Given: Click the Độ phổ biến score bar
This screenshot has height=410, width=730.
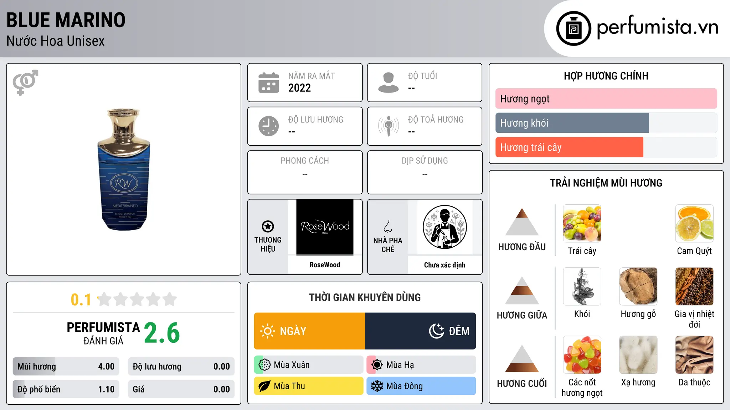Looking at the screenshot, I should click(66, 389).
